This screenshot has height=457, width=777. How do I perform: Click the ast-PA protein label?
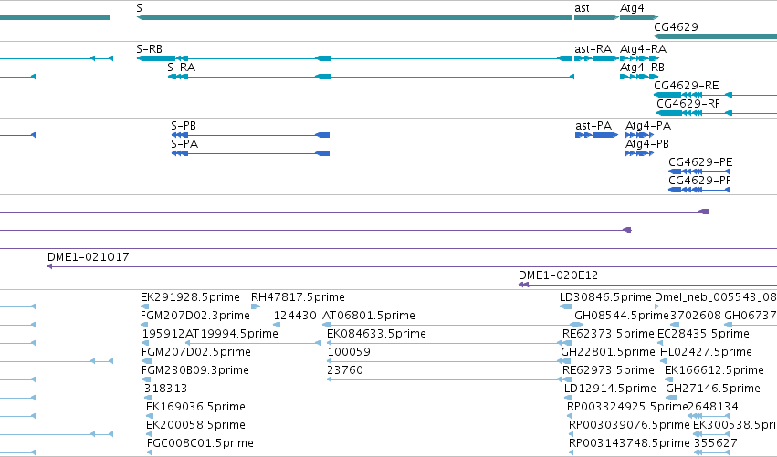[x=593, y=126]
